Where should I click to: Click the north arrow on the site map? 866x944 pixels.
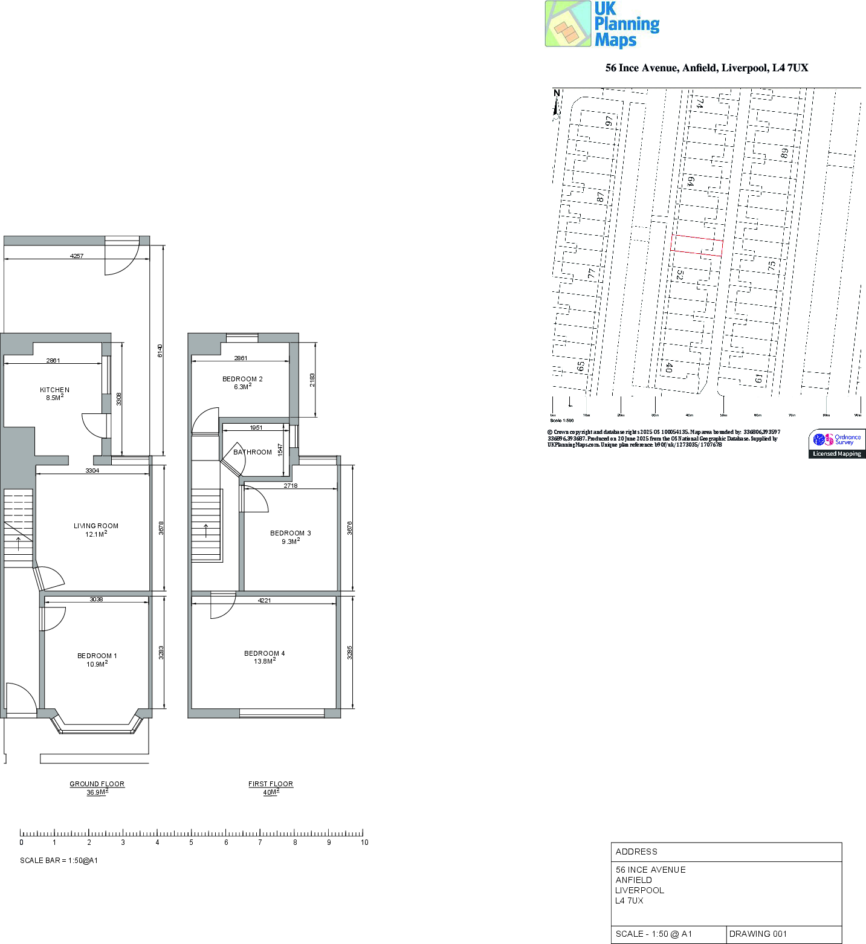click(556, 103)
